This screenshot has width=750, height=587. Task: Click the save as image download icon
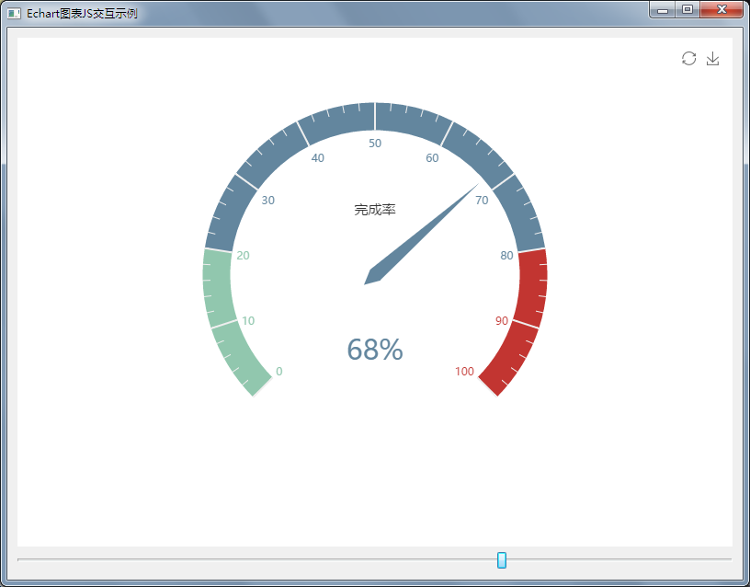[x=712, y=59]
